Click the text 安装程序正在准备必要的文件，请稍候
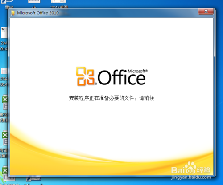Screen dimensions: 223x185 click(111, 98)
